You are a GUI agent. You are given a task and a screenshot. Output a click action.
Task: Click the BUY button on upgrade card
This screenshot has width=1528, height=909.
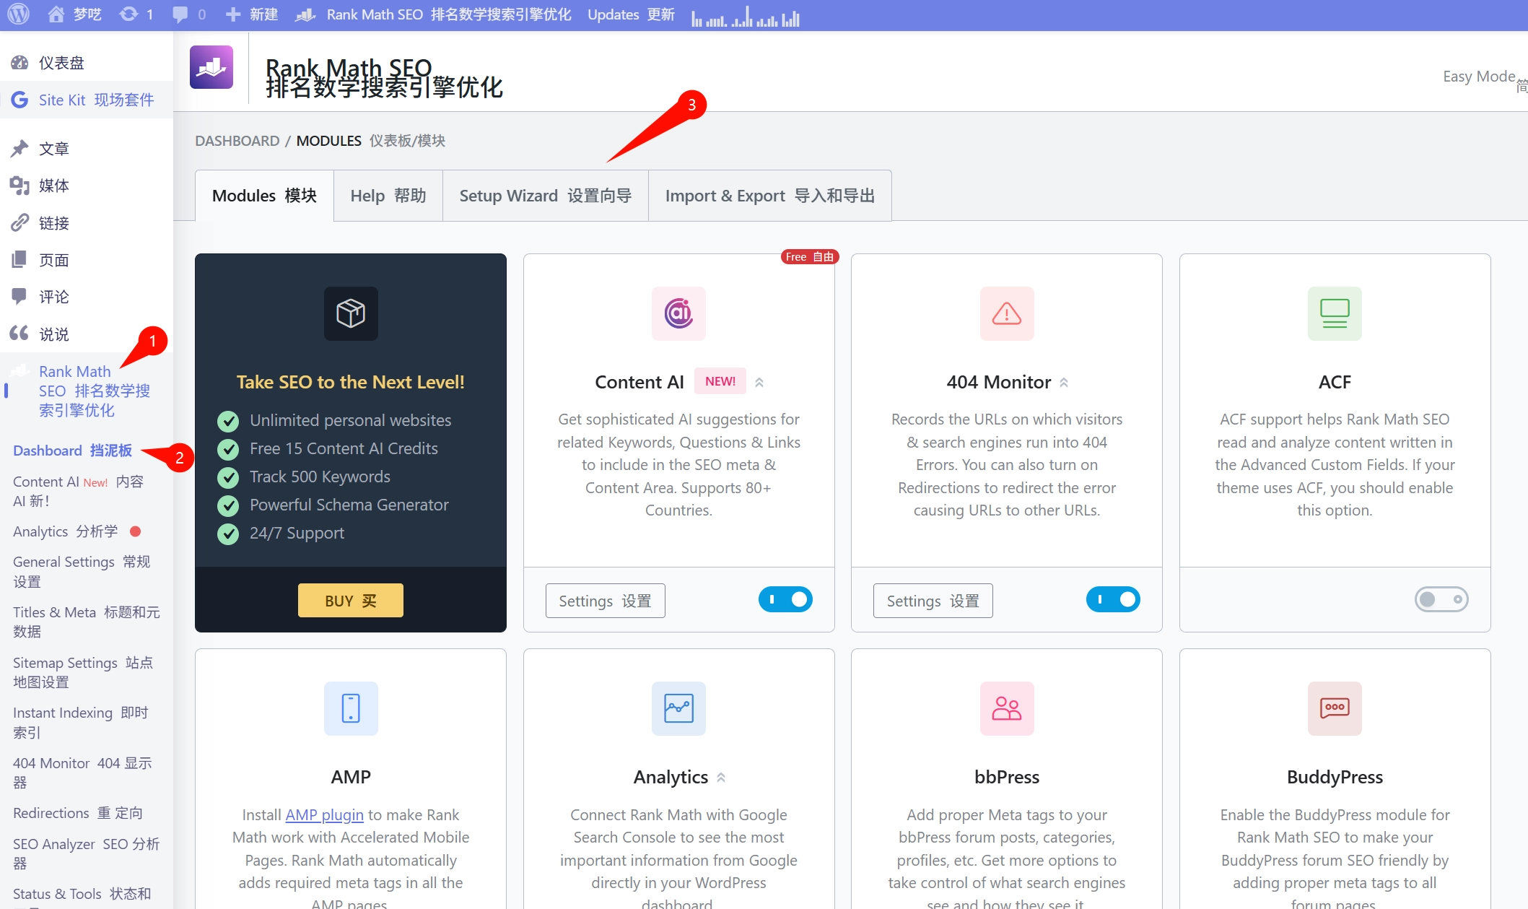coord(351,601)
